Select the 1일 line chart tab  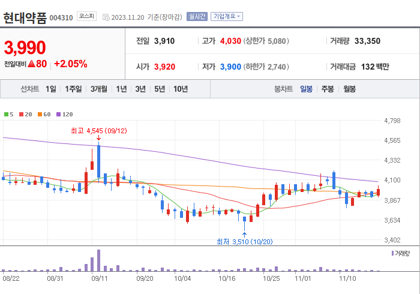point(51,89)
